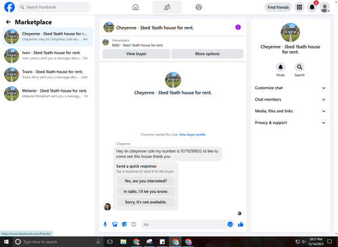The width and height of the screenshot is (338, 247).
Task: Click the Find friends button
Action: tap(278, 7)
